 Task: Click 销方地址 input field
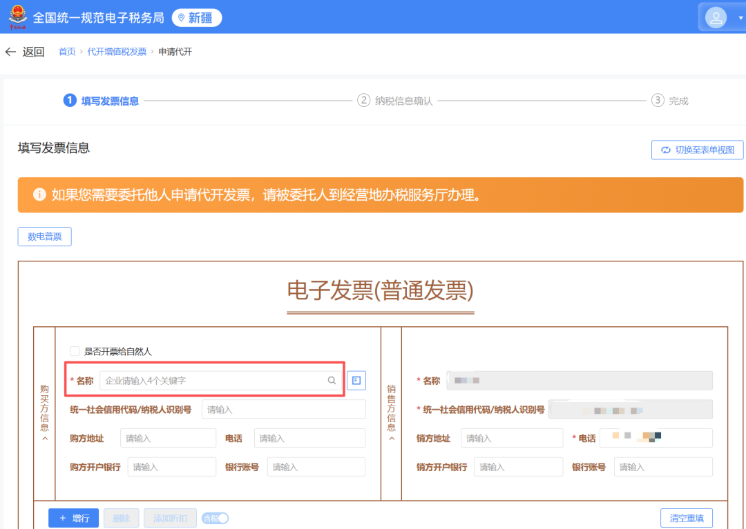[512, 438]
